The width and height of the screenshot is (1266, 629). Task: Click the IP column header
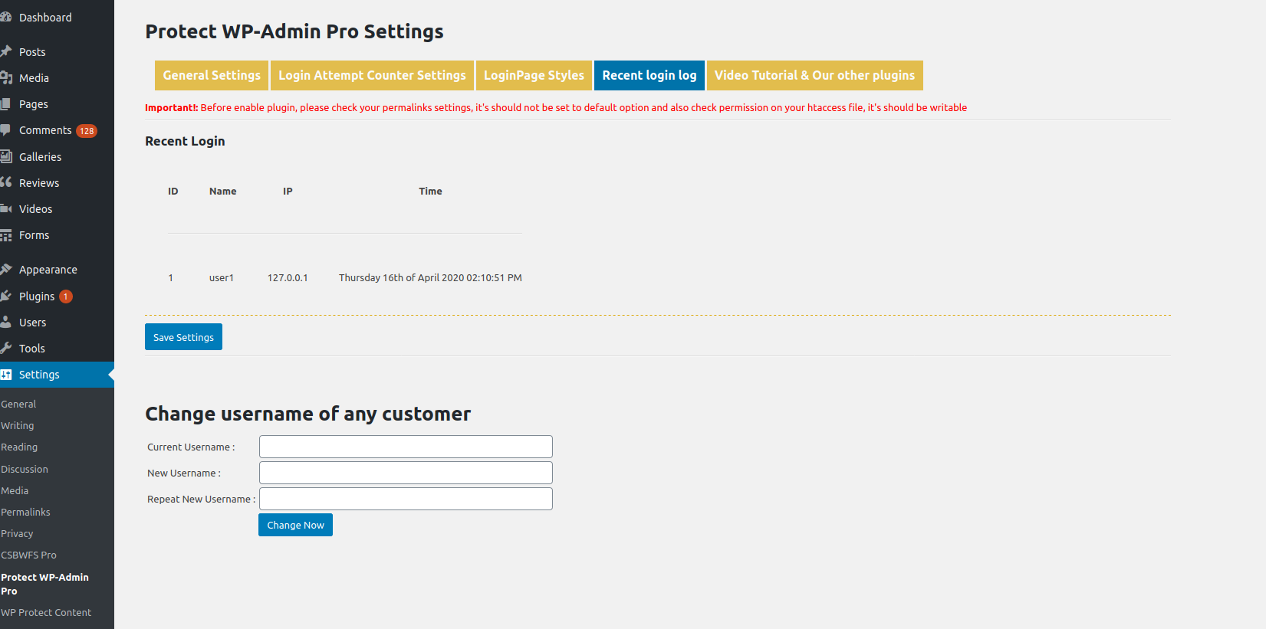(288, 191)
